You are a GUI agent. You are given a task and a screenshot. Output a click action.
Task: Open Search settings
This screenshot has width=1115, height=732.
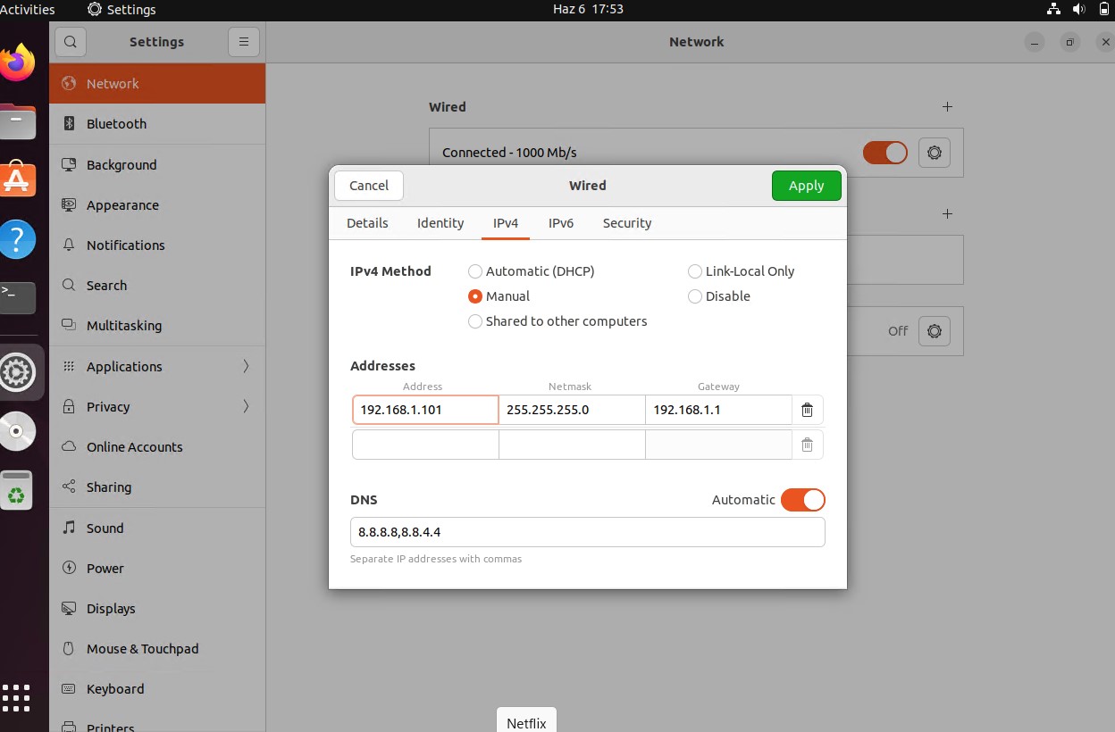pos(157,286)
